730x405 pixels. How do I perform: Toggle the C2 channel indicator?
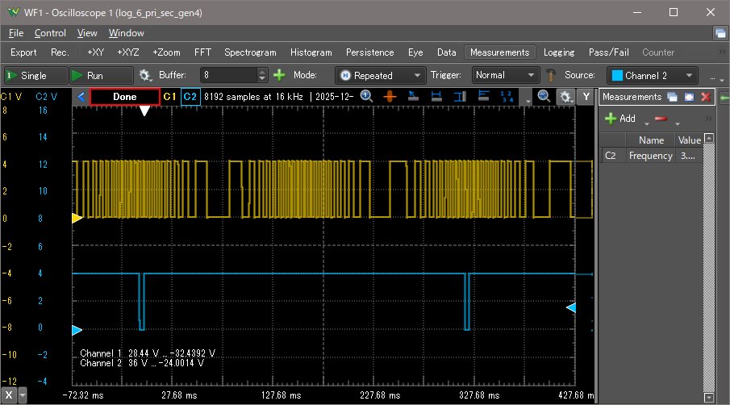click(190, 96)
